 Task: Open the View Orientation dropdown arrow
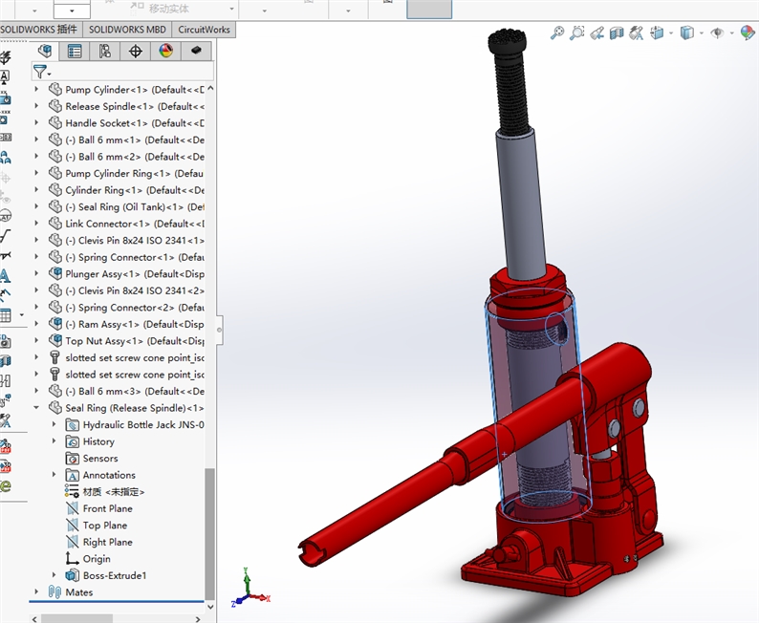coord(671,33)
